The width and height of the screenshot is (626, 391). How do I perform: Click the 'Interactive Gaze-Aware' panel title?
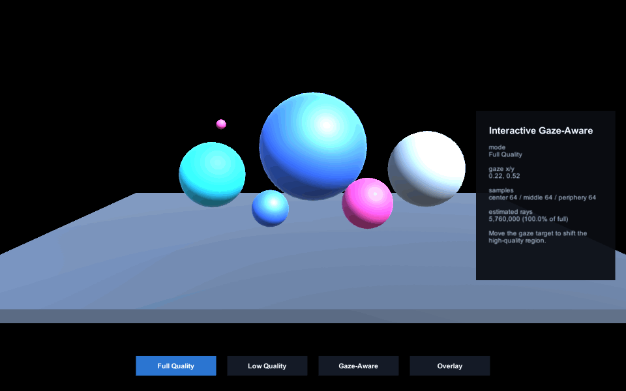point(541,130)
